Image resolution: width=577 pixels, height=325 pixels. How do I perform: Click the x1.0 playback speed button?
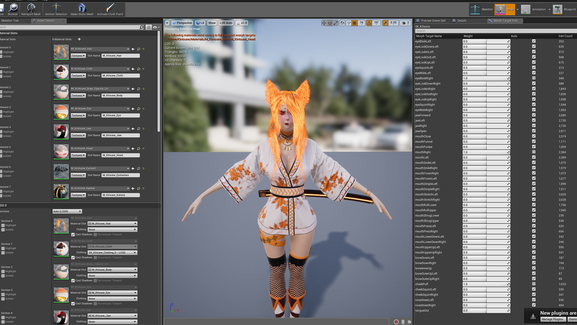point(242,23)
